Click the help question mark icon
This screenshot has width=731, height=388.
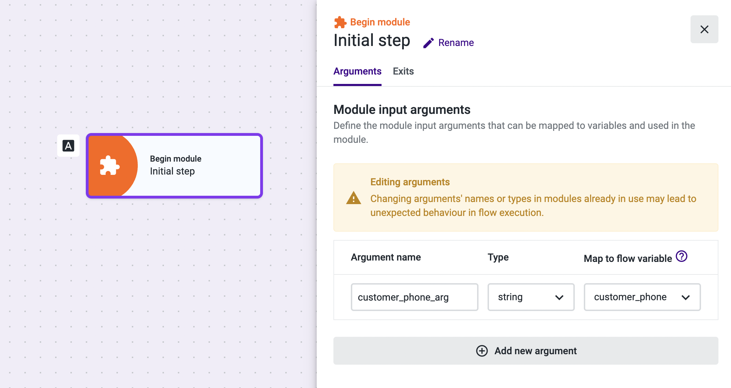click(x=681, y=256)
